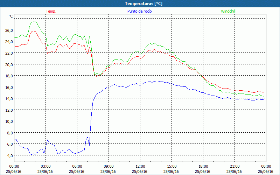Image resolution: width=280 pixels, height=175 pixels.
Task: Click the 20,0 y-axis value
Action: [x=9, y=65]
